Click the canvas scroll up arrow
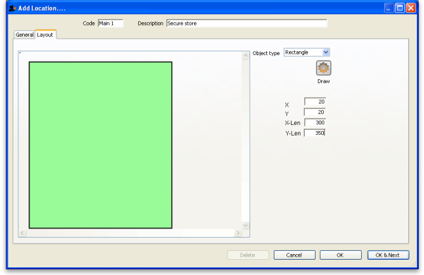Viewport: 424px width, 275px height. pos(246,56)
